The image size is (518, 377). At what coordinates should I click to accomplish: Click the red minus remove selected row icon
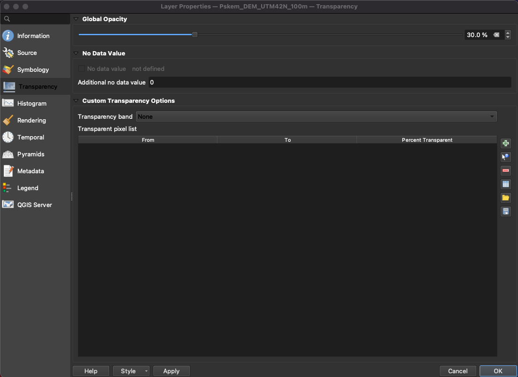(505, 171)
